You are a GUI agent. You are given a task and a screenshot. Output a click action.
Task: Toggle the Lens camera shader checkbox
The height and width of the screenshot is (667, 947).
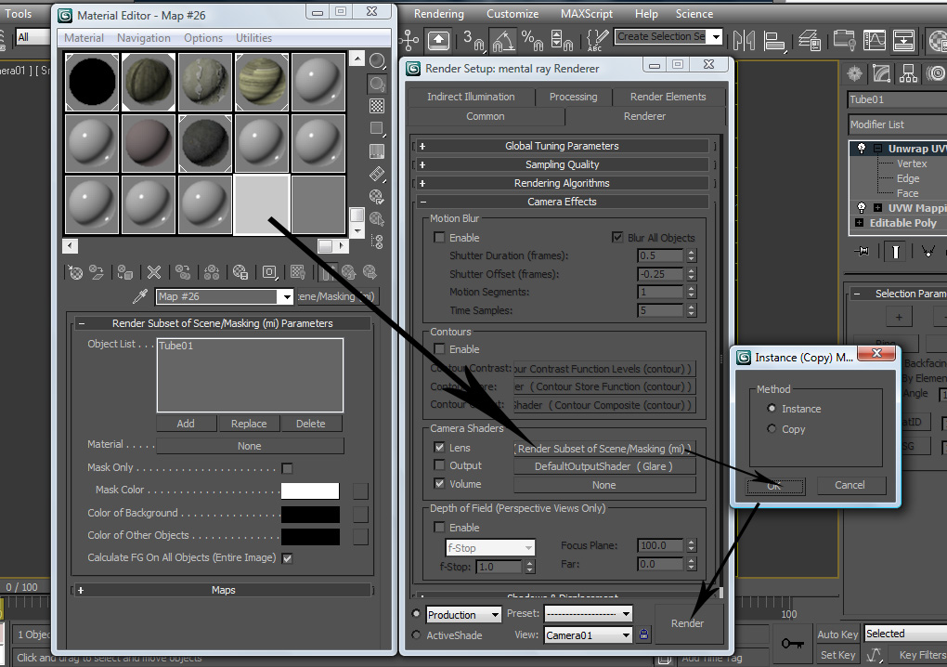(440, 447)
